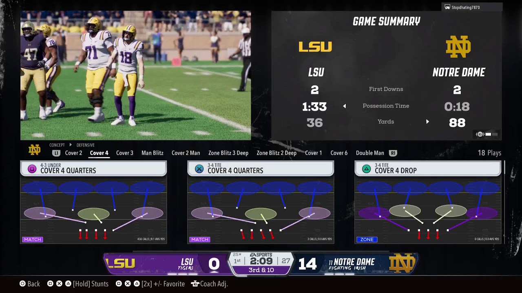Switch to the Cover 2 tab
The width and height of the screenshot is (522, 293).
[73, 153]
